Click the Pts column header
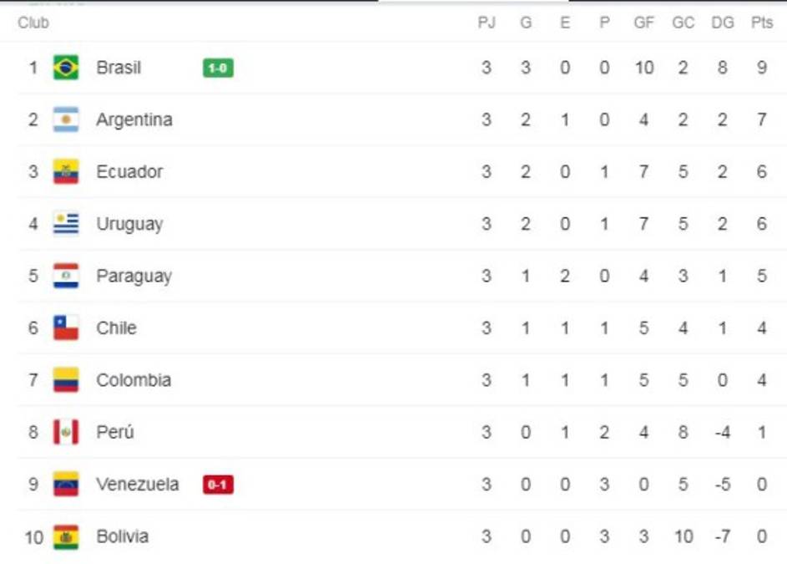The height and width of the screenshot is (564, 787). coord(761,23)
